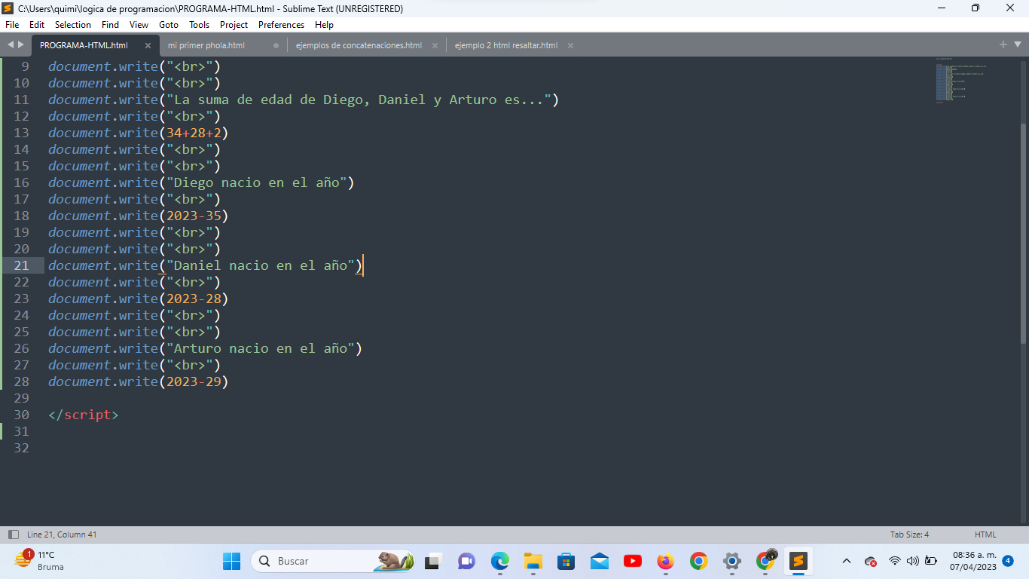Image resolution: width=1029 pixels, height=579 pixels.
Task: Open the Find menu
Action: 110,25
